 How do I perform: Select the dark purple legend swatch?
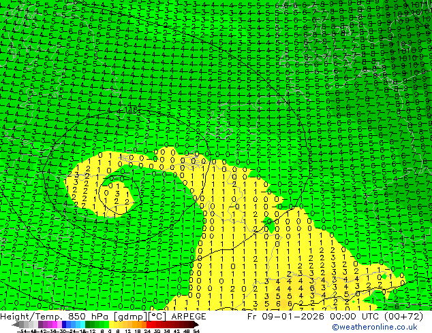click(40, 325)
